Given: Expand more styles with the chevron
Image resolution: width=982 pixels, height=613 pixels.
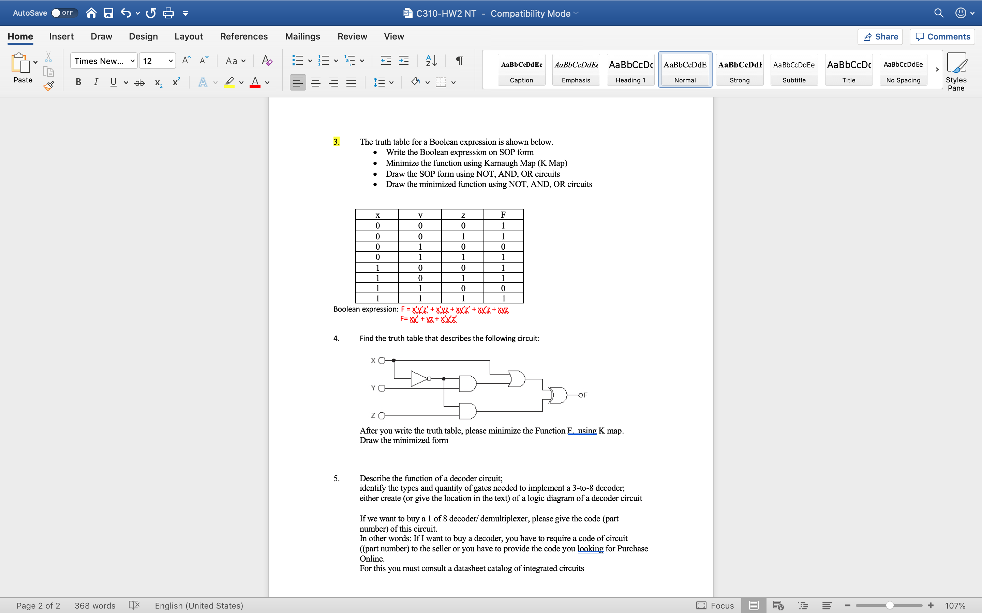Looking at the screenshot, I should (937, 70).
